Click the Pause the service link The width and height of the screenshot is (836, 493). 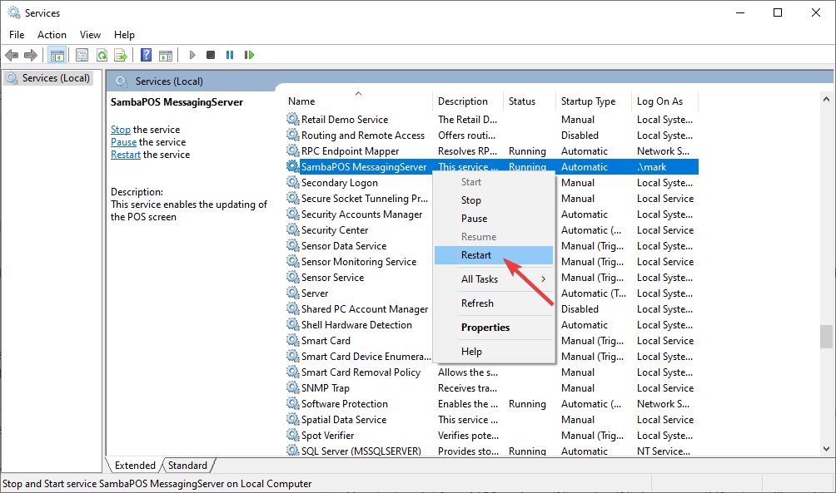point(124,142)
